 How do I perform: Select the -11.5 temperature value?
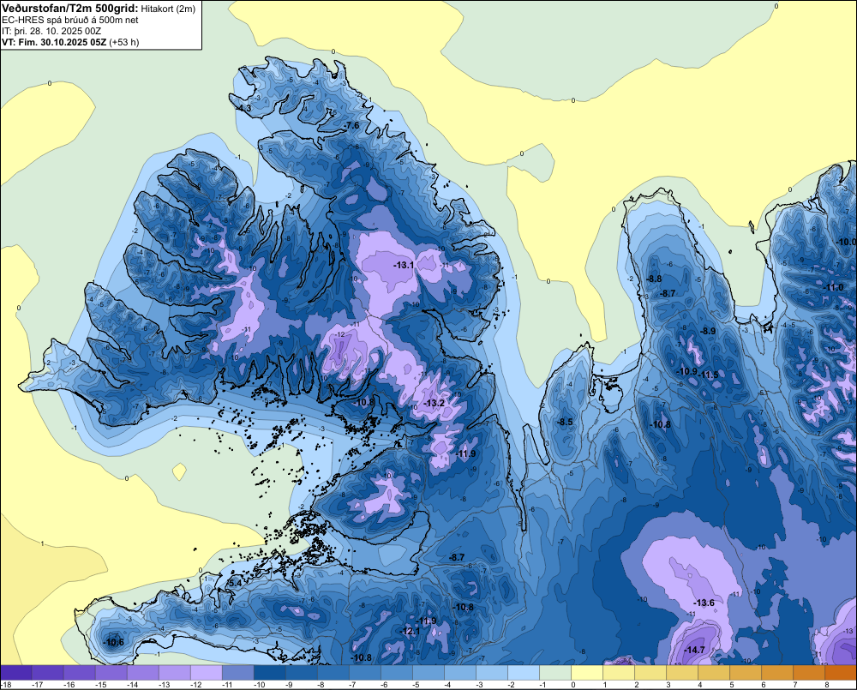[709, 375]
